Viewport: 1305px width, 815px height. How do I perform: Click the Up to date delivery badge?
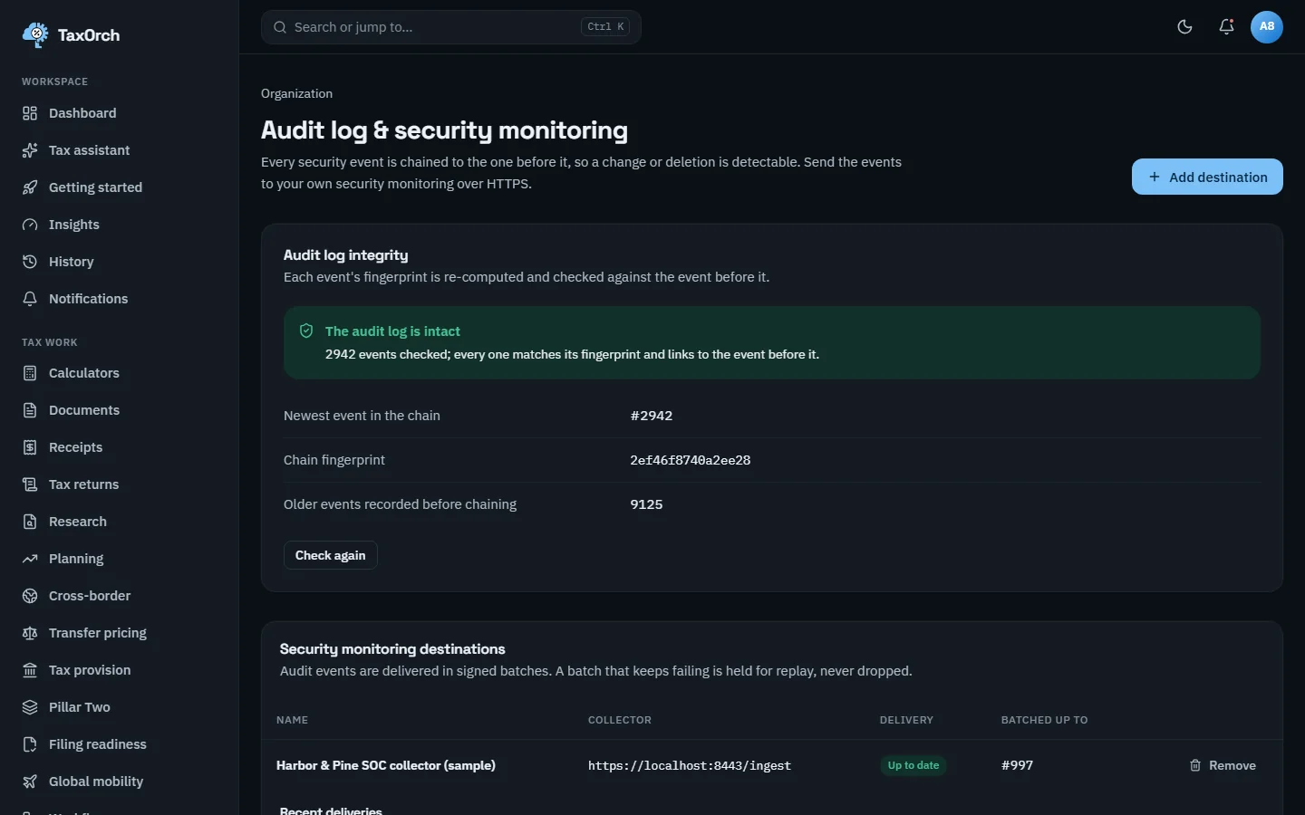[x=913, y=765]
